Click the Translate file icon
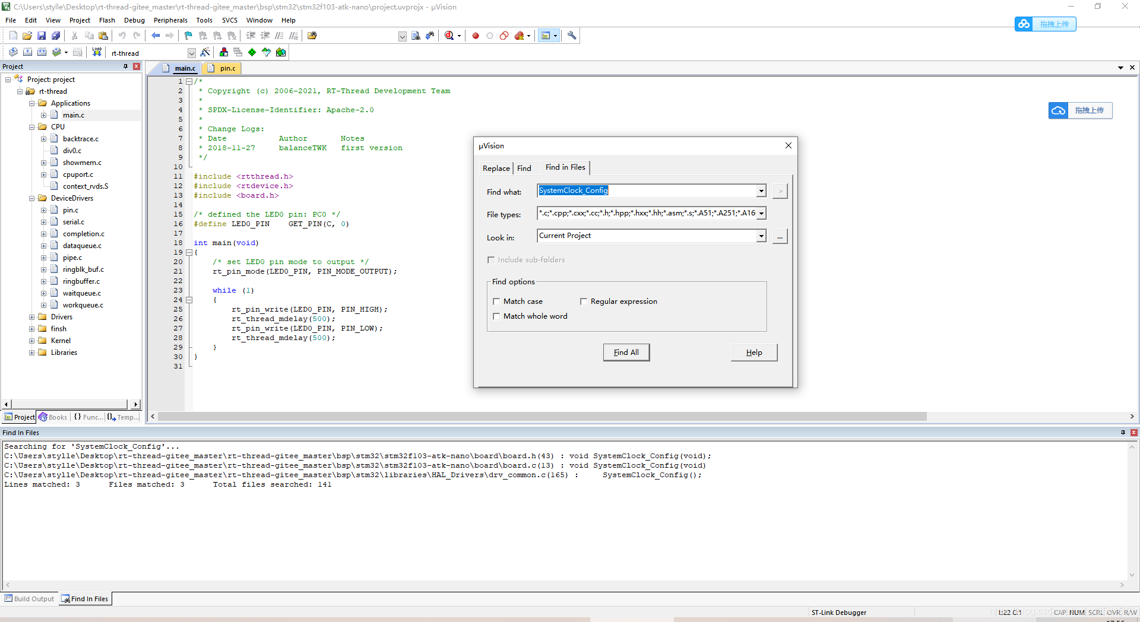 coord(13,52)
